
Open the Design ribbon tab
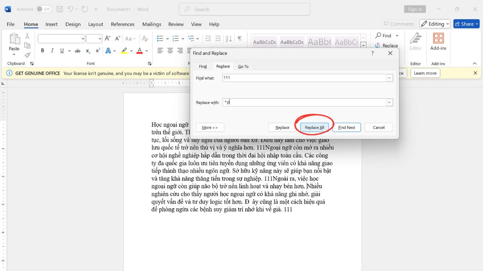(73, 24)
